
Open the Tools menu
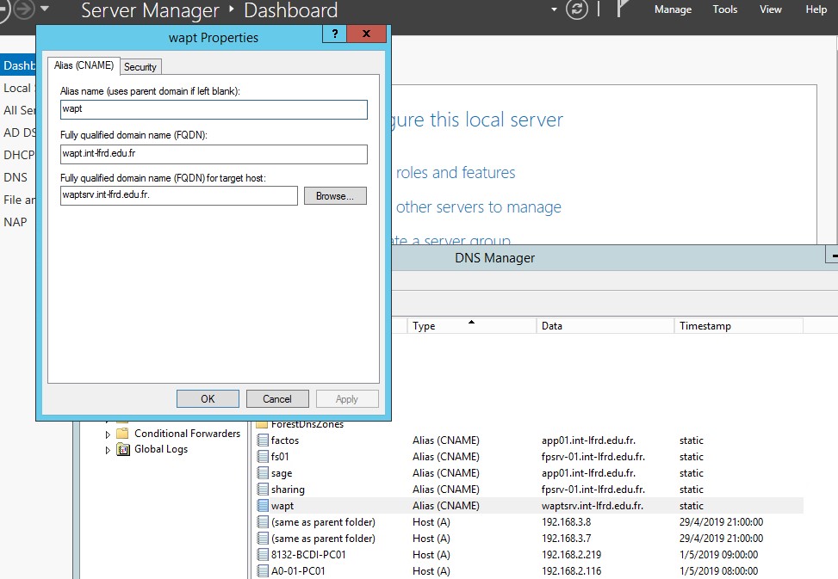point(725,9)
